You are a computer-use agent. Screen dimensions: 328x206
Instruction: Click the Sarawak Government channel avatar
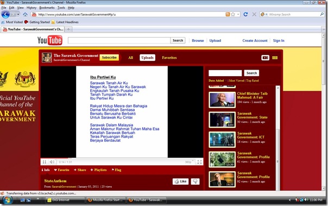pos(47,58)
